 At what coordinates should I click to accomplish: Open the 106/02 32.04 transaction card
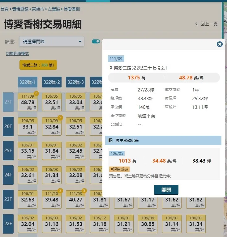point(28,224)
